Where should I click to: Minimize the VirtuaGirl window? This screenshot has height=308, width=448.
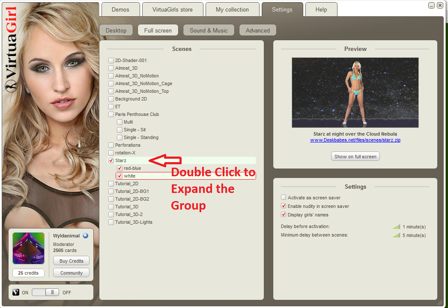[x=431, y=6]
